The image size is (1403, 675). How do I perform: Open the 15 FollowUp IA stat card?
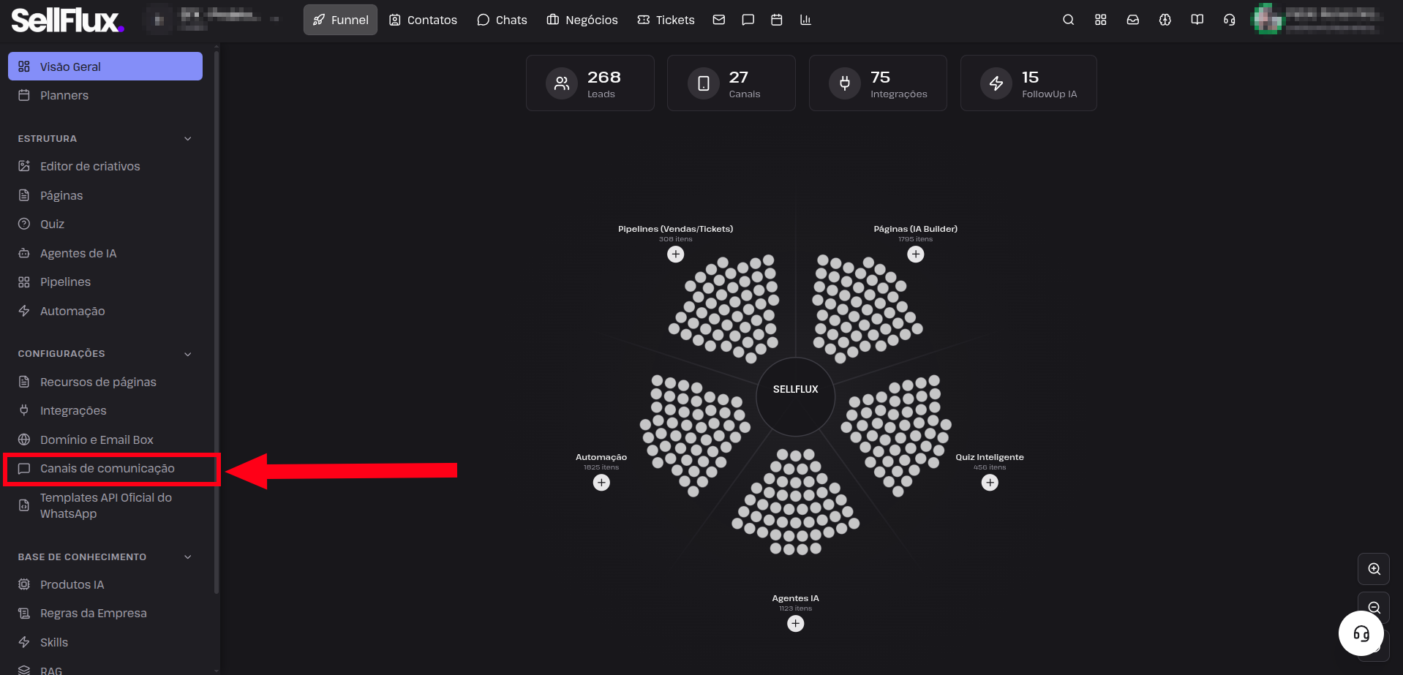pos(1028,83)
